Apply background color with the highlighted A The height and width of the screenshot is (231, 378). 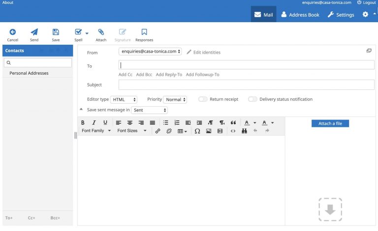[x=264, y=123]
